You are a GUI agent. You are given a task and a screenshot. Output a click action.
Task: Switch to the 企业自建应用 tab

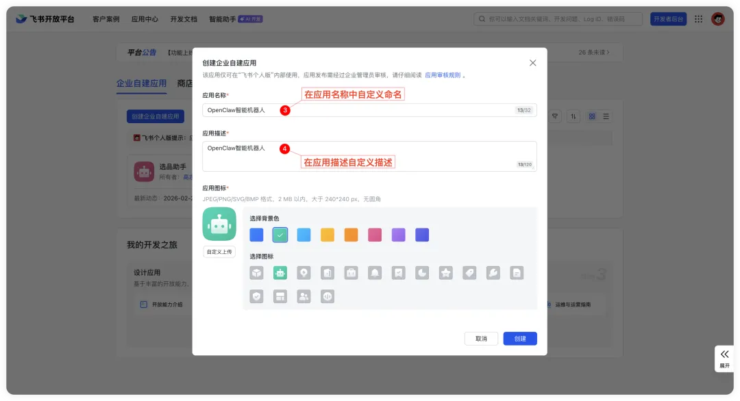[x=141, y=83]
